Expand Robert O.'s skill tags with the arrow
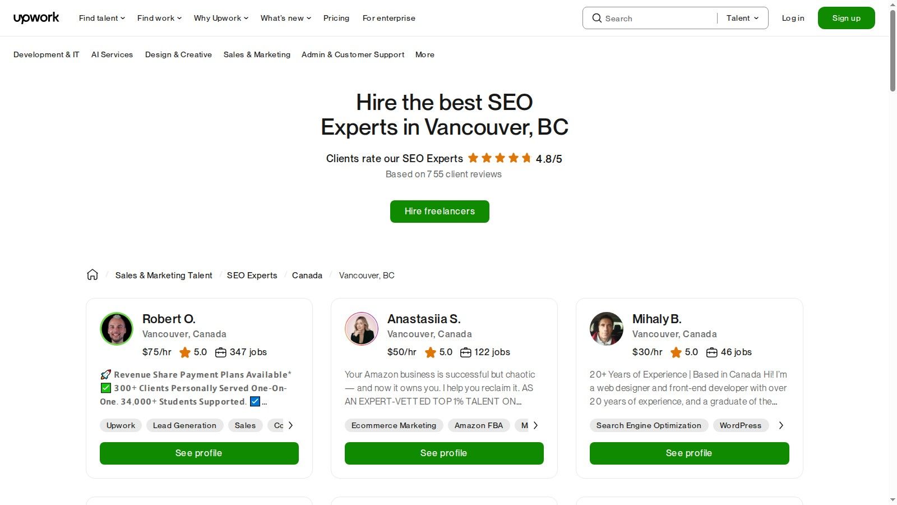Image resolution: width=897 pixels, height=505 pixels. (x=291, y=425)
